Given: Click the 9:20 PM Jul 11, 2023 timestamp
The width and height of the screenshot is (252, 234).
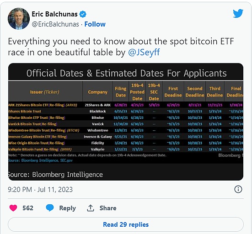Looking at the screenshot, I should point(40,190).
